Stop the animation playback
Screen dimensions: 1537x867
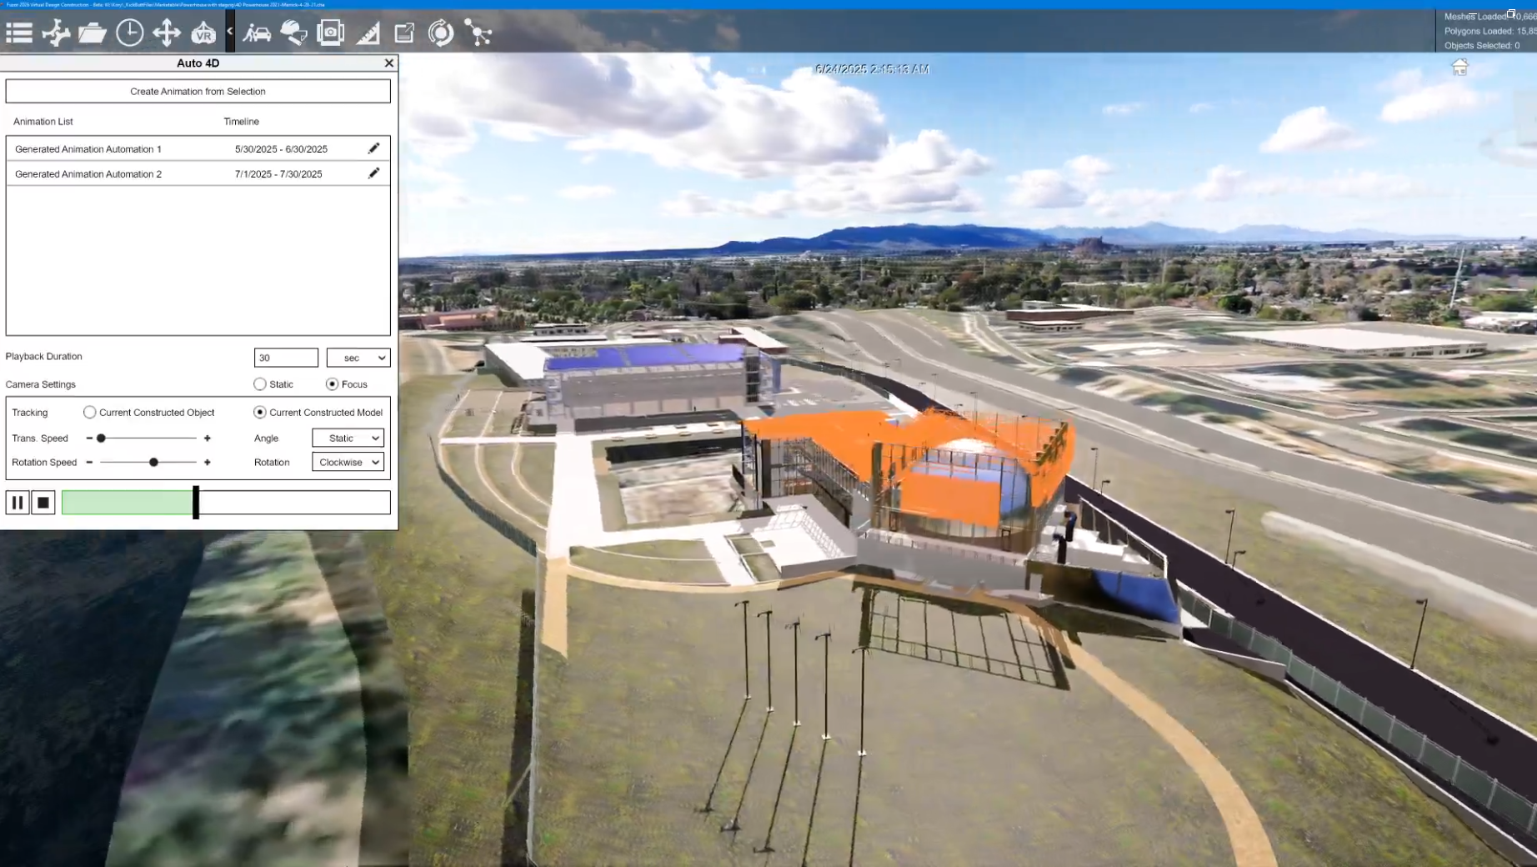[x=43, y=503]
